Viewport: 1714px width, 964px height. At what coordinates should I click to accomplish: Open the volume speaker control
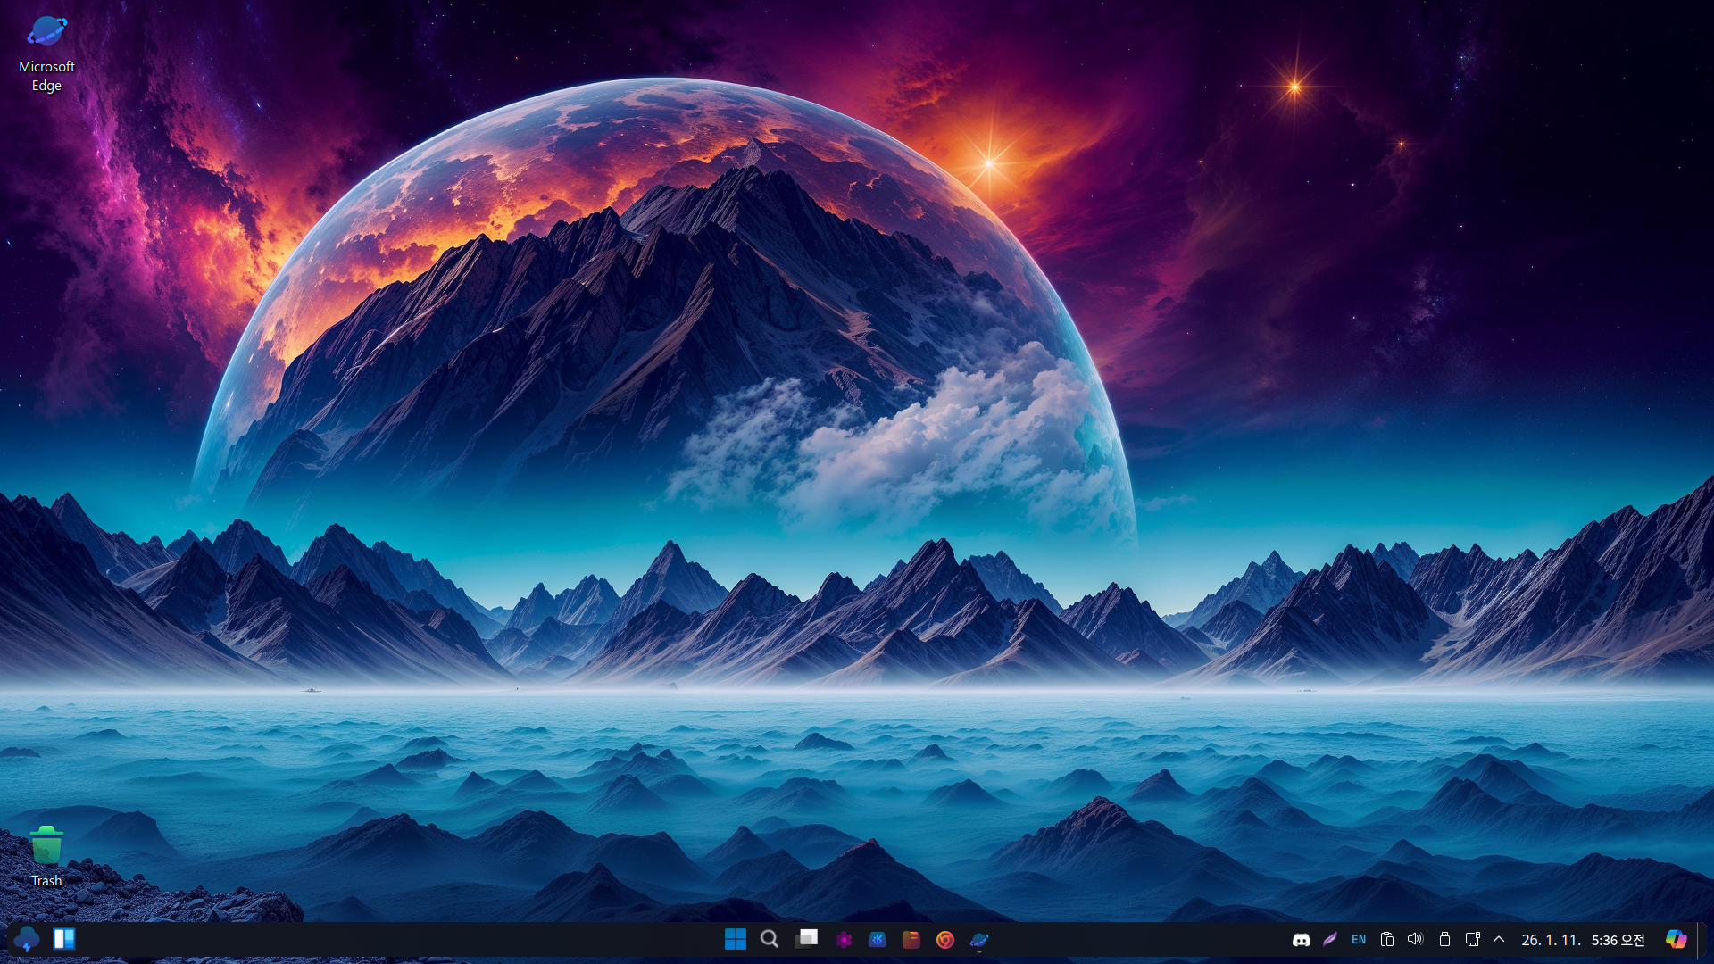pyautogui.click(x=1415, y=939)
